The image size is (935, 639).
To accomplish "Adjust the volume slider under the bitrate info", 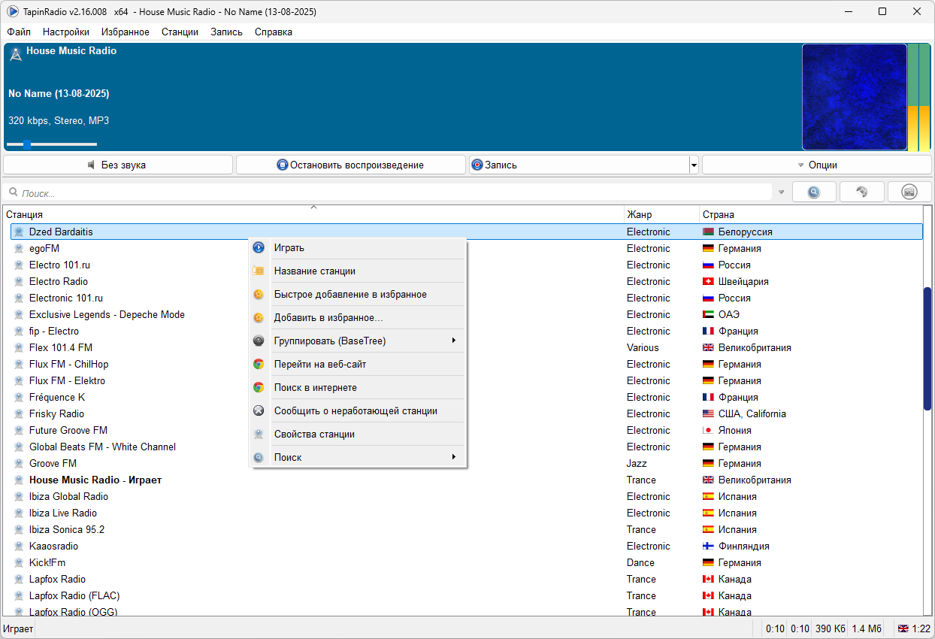I will pos(52,144).
